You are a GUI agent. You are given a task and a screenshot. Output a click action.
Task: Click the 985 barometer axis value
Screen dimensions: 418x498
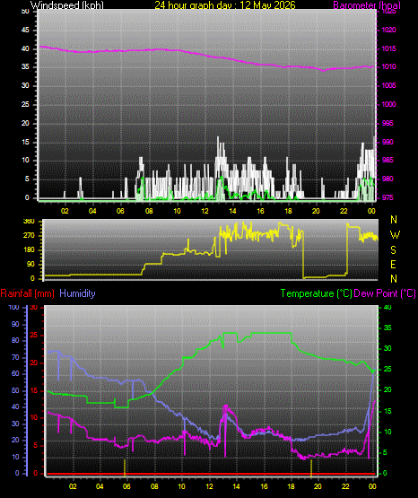pyautogui.click(x=388, y=160)
